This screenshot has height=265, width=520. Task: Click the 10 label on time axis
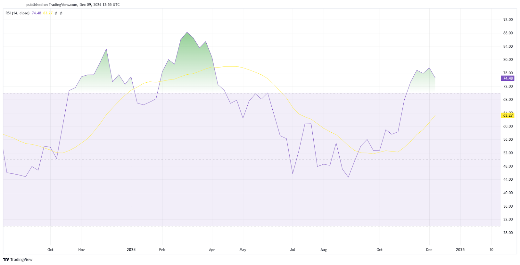point(491,250)
